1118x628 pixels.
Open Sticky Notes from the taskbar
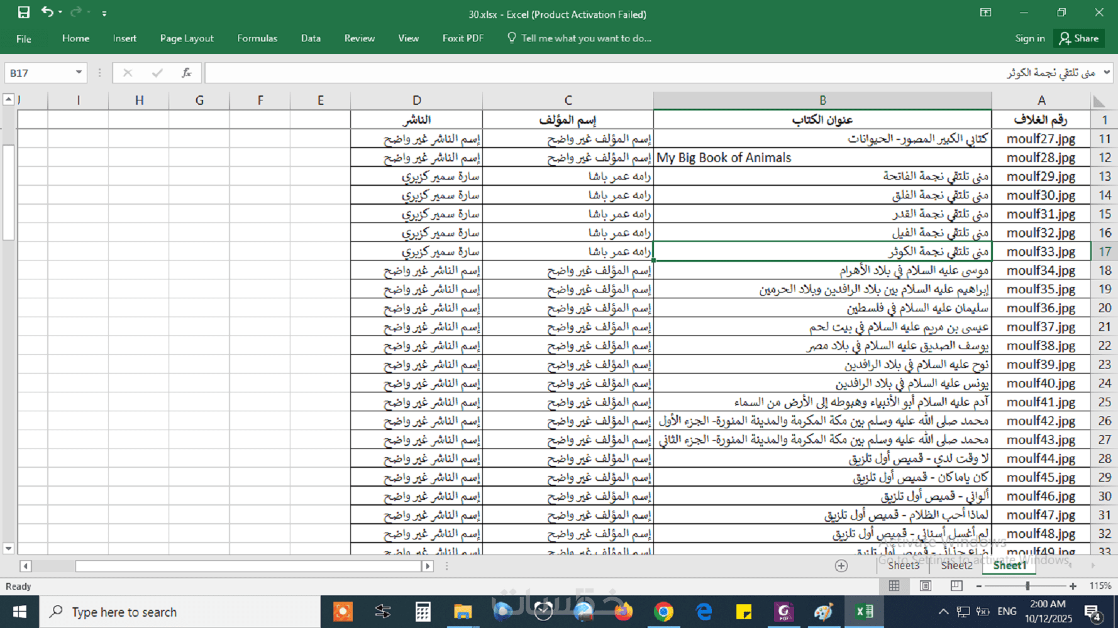pos(744,612)
